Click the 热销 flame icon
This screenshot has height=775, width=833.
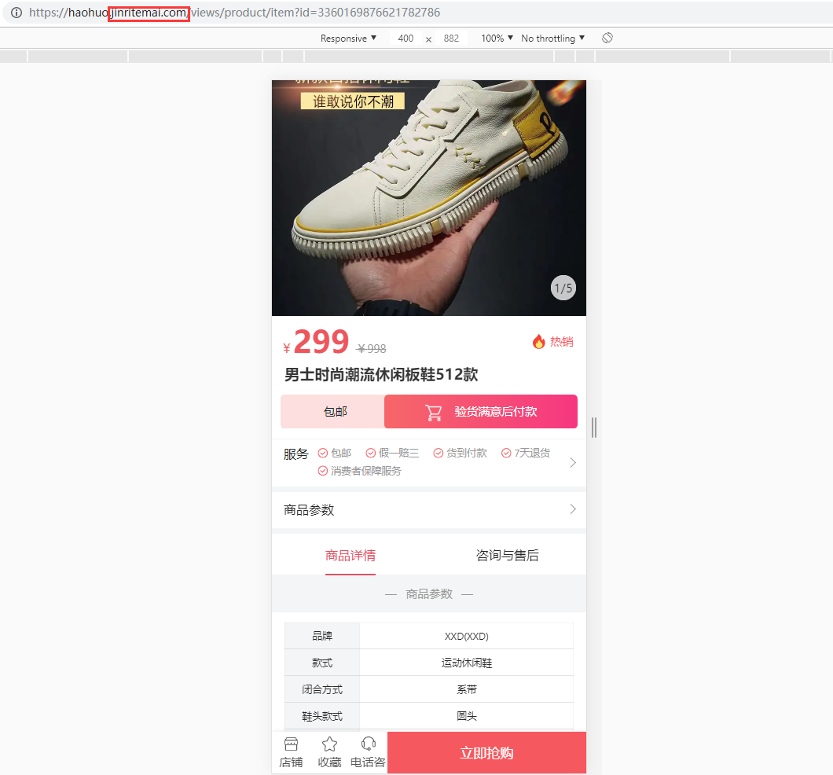point(538,342)
